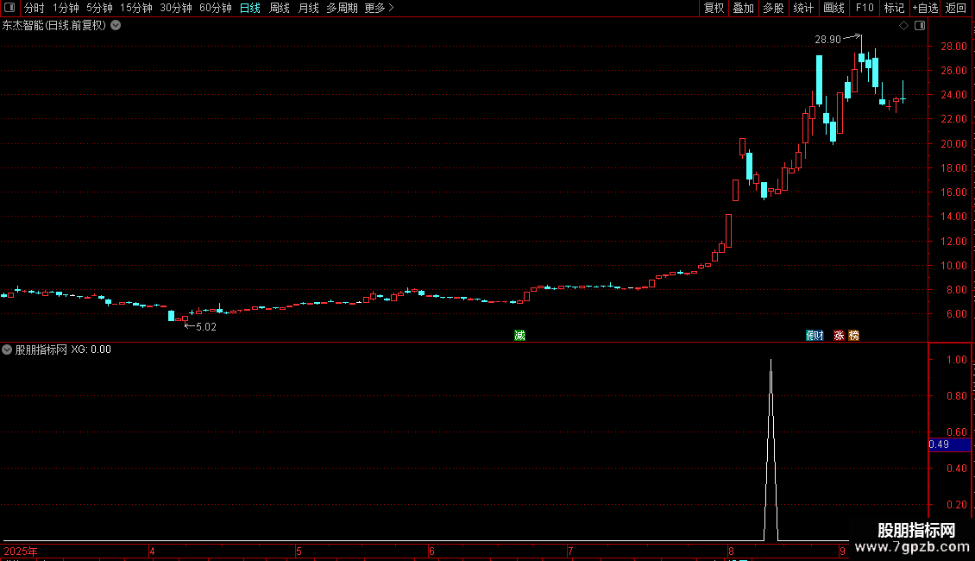Click the orange 榜 marker
Screen dimensions: 975x561
pyautogui.click(x=853, y=335)
